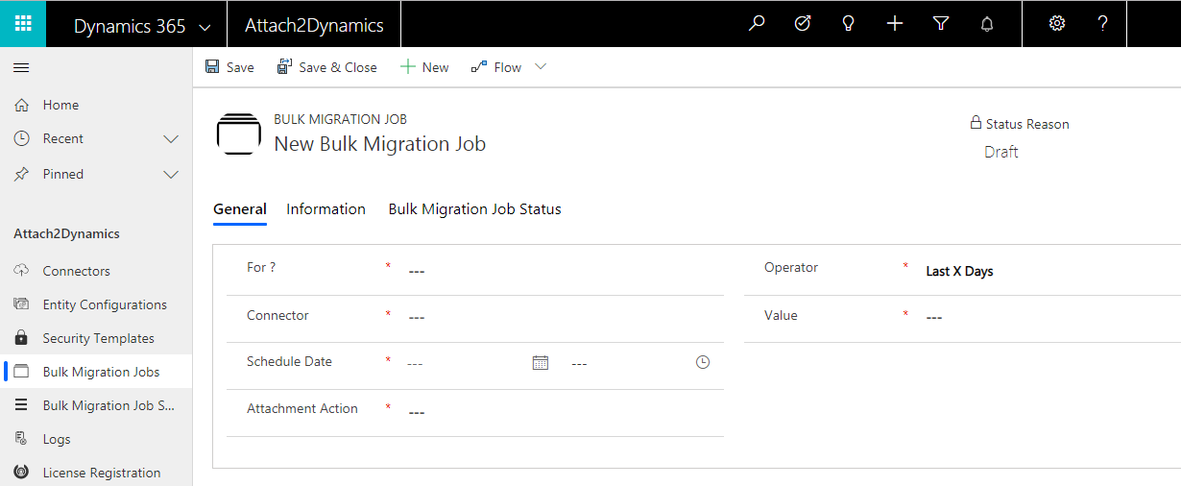Switch to the General tab

click(x=240, y=209)
